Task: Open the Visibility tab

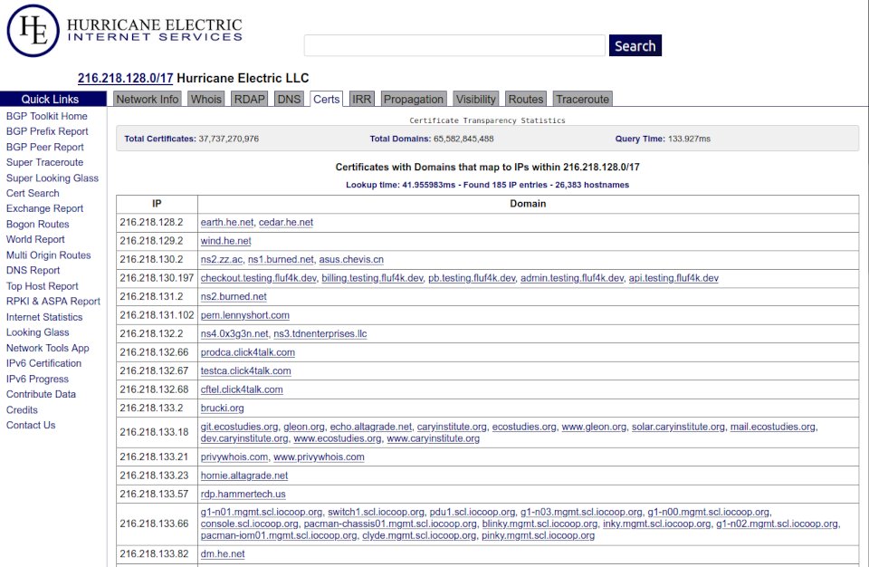Action: click(476, 99)
